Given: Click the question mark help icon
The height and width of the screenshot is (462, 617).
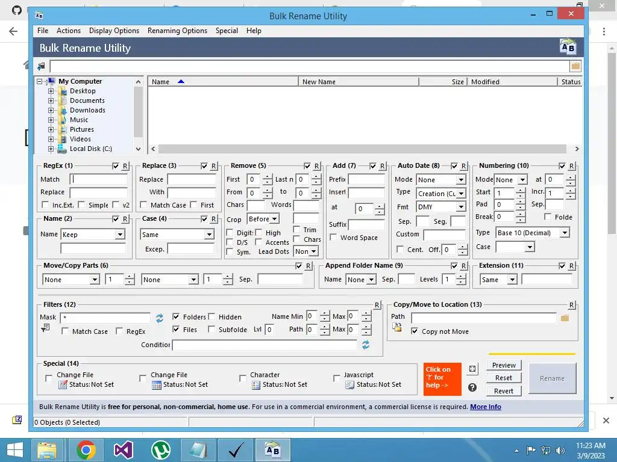Looking at the screenshot, I should click(x=472, y=387).
